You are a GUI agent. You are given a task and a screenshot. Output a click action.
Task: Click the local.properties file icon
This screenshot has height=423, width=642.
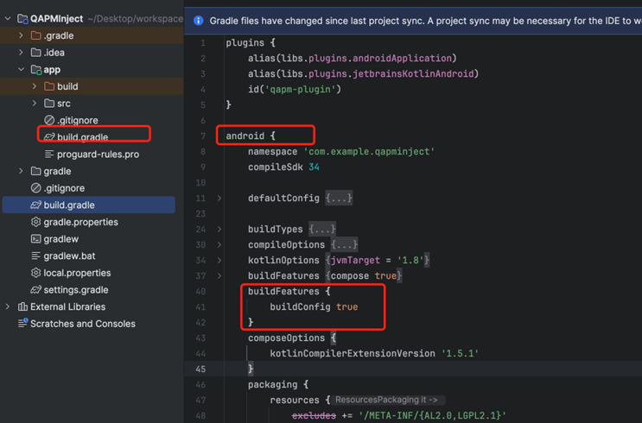click(35, 273)
